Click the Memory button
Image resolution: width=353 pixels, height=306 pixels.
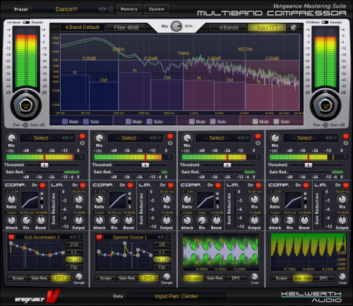pos(129,9)
